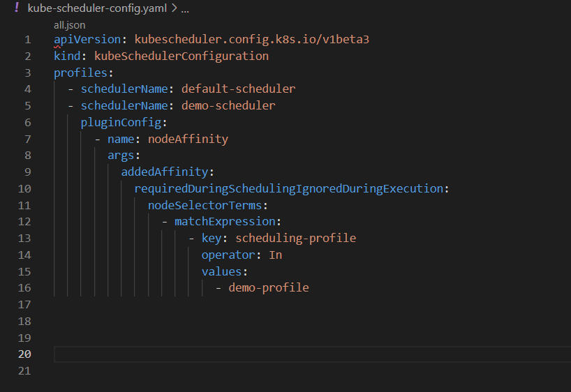Viewport: 571px width, 392px height.
Task: Click value kubescheduler.config.k8s.io/v1beta3
Action: point(251,39)
